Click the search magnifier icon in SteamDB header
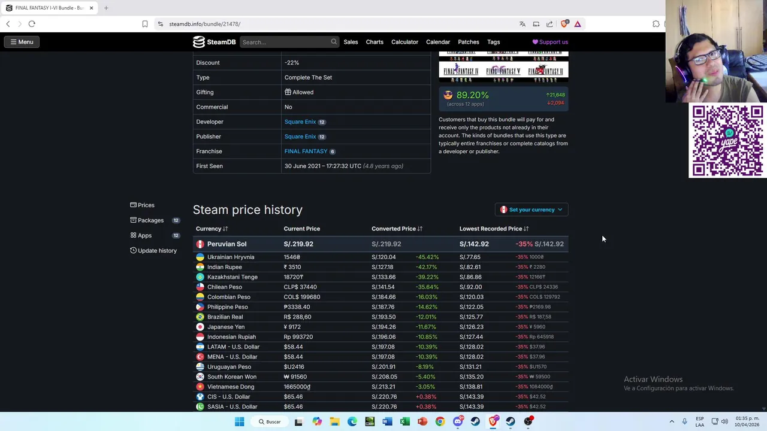This screenshot has width=767, height=431. click(334, 42)
